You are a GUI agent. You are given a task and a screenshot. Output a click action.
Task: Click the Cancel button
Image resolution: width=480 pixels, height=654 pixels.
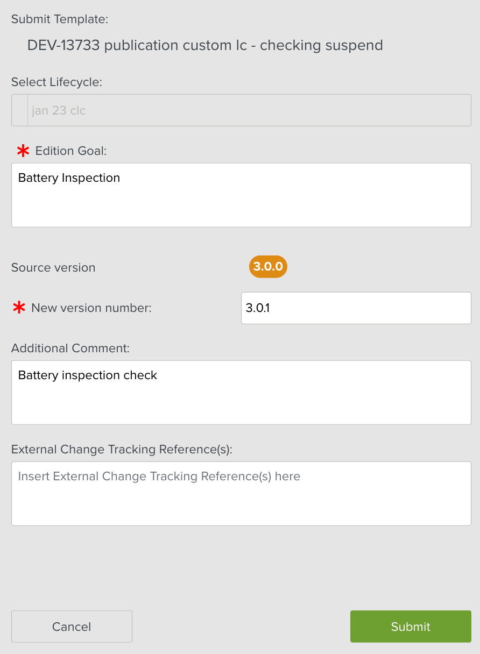pos(72,626)
